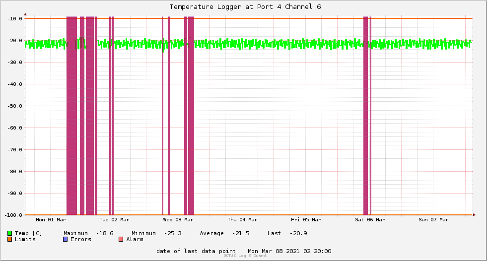Click the green Temp [C] legend swatch
Screen dimensions: 487x261
coord(9,233)
